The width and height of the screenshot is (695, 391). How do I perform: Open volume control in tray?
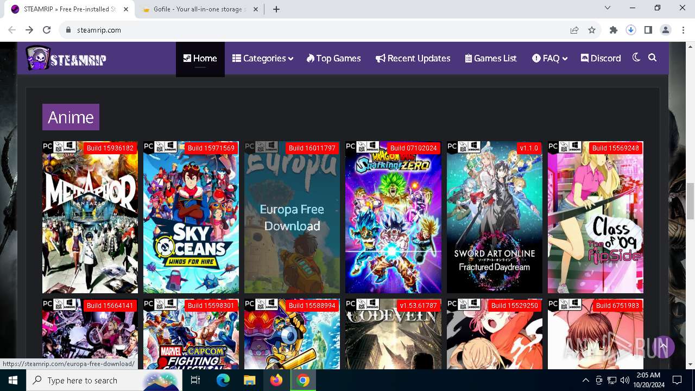pos(624,380)
